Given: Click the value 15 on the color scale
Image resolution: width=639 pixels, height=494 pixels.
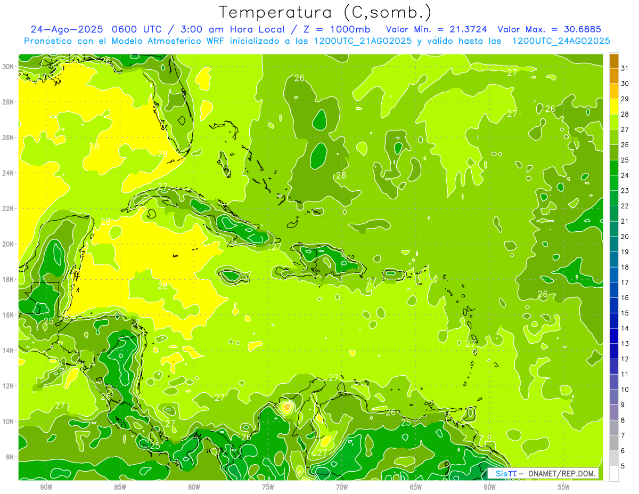Looking at the screenshot, I should pos(625,313).
